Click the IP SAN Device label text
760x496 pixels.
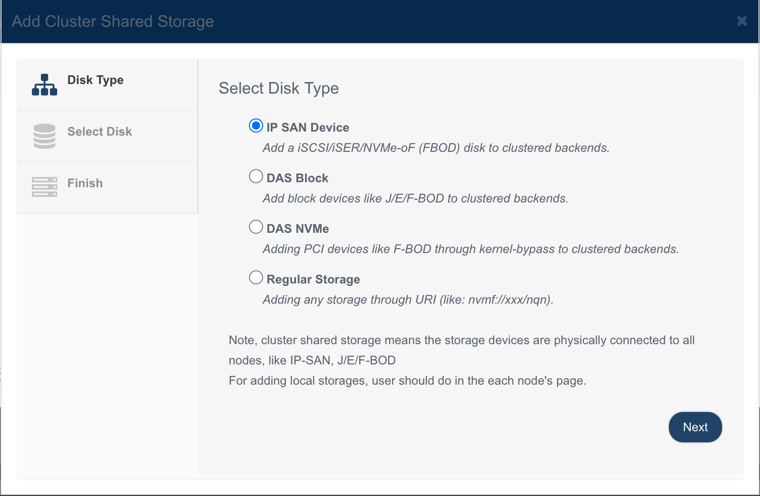308,128
